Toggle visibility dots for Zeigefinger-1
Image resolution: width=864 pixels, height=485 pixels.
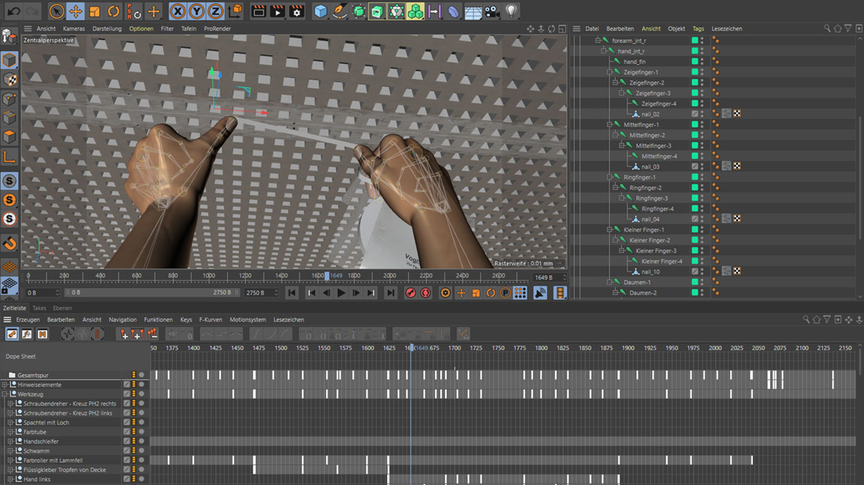(702, 72)
